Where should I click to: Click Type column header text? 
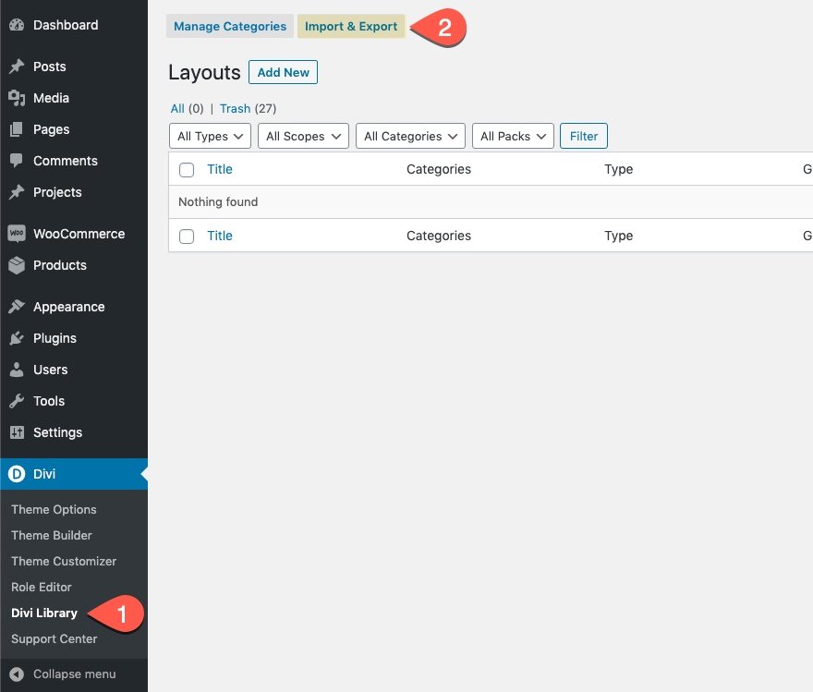[x=619, y=169]
